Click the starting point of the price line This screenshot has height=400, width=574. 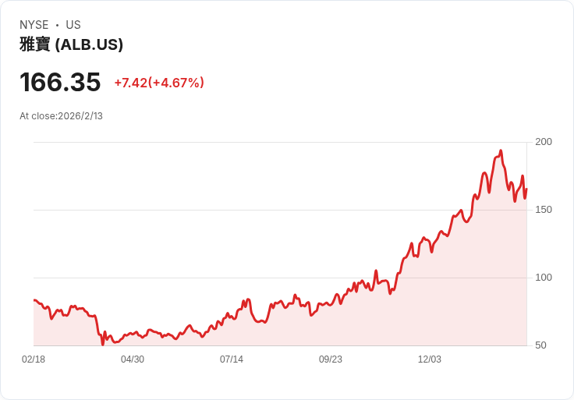point(34,300)
